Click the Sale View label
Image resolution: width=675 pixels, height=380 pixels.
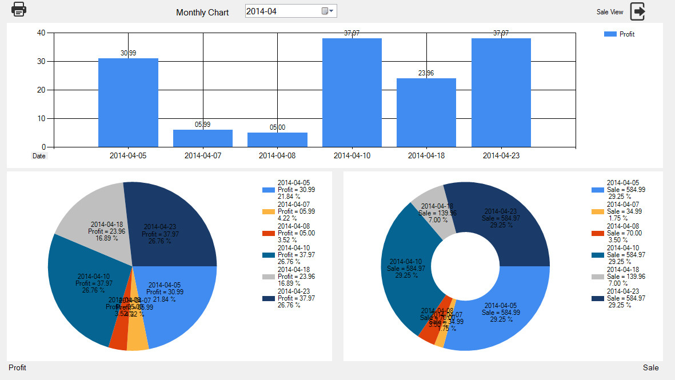pos(610,11)
